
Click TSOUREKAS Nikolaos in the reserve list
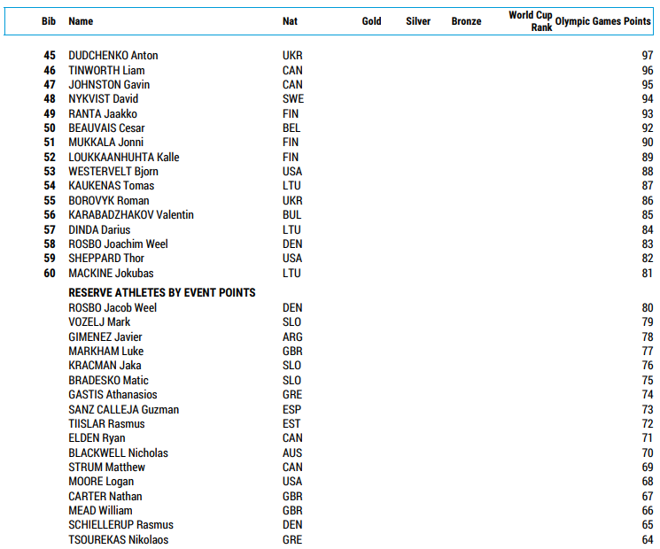tap(118, 540)
